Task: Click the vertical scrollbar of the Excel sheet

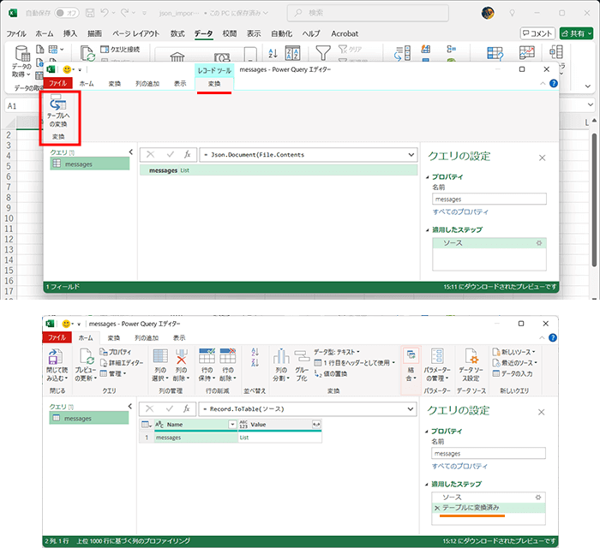Action: coord(594,199)
